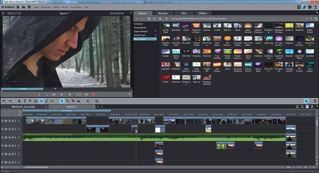Click the red record button under preview
Viewport: 319px width, 173px height.
[93, 94]
